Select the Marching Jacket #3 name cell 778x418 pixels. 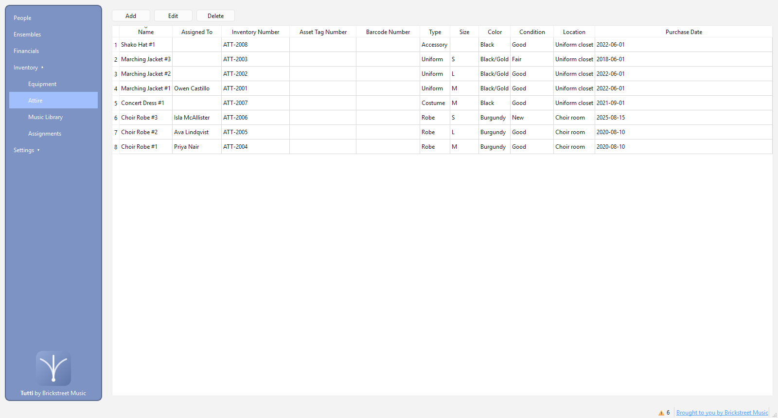146,59
